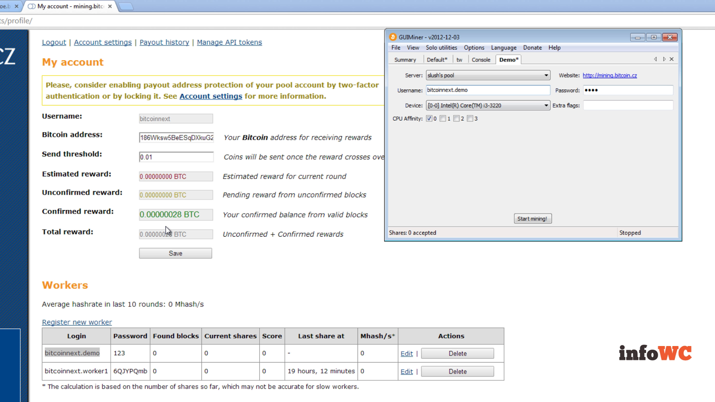Screen dimensions: 715x402
Task: Open a new browser tab
Action: 126,6
